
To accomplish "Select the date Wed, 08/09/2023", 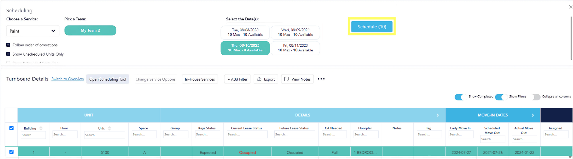I will 295,32.
